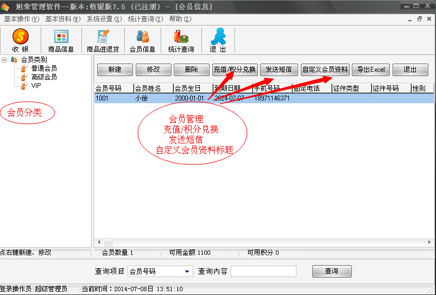
Task: Minimize the inner document window
Action: pos(410,19)
